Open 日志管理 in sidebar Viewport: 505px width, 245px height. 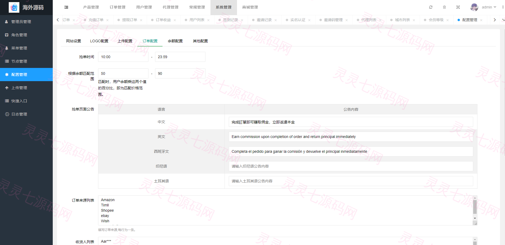pyautogui.click(x=26, y=114)
